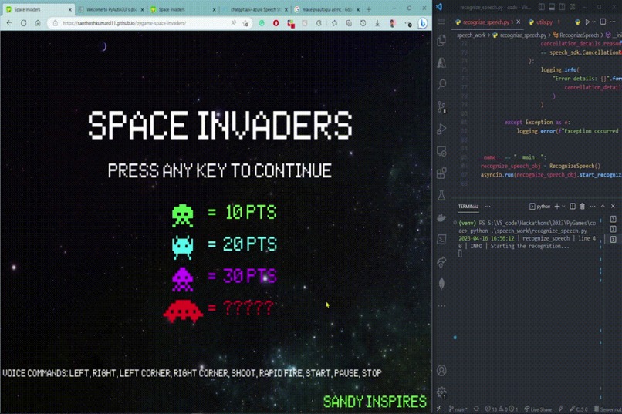
Task: Switch to the utils.py editor tab
Action: (545, 22)
